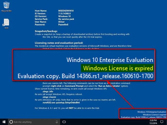Click the 'No service pack' value

(66, 19)
